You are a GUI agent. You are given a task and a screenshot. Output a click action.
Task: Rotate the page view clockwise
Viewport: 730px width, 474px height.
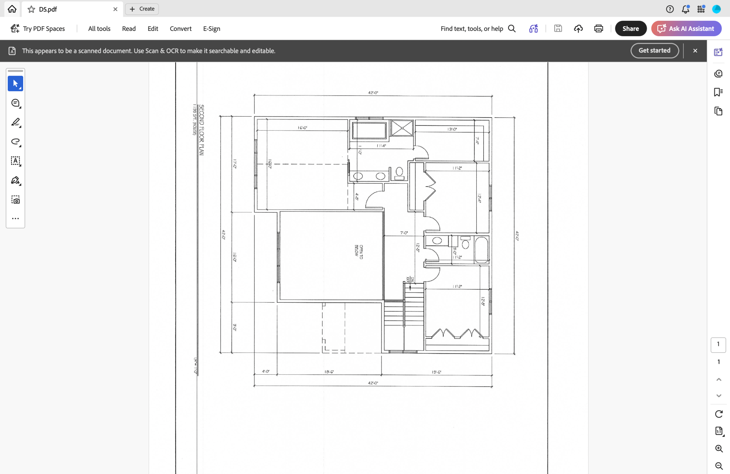[x=718, y=414]
